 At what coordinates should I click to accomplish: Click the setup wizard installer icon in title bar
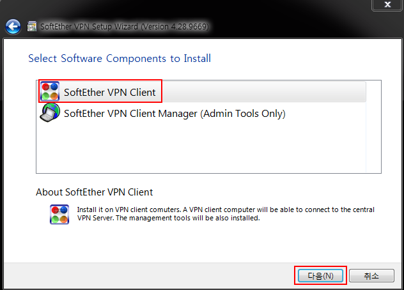(x=32, y=26)
